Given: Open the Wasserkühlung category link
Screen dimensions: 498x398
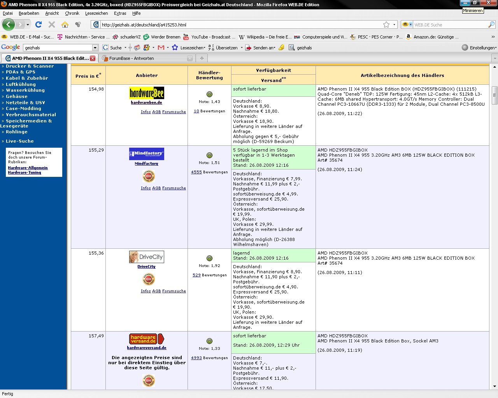Looking at the screenshot, I should click(x=25, y=90).
